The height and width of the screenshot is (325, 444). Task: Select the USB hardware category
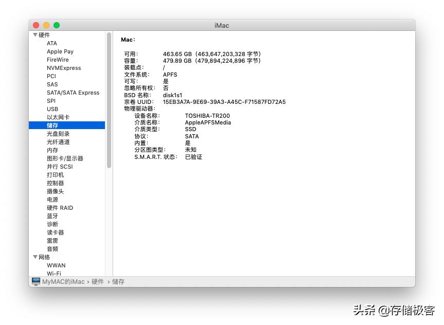tap(52, 109)
